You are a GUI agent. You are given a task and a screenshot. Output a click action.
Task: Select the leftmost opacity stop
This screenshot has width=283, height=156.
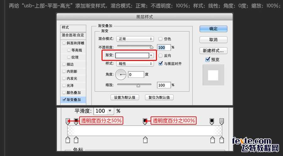tap(68, 121)
